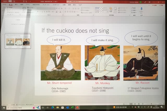Open the slide Layout dropdown
The image size is (167, 111).
coord(31,8)
